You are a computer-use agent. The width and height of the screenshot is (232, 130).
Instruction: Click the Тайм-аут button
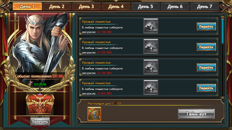click(196, 114)
